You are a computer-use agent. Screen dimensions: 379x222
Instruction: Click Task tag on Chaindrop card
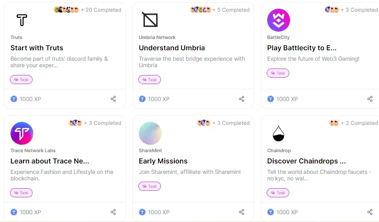tap(278, 193)
